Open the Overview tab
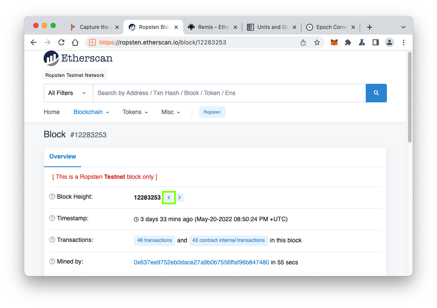Image resolution: width=437 pixels, height=308 pixels. click(x=63, y=156)
